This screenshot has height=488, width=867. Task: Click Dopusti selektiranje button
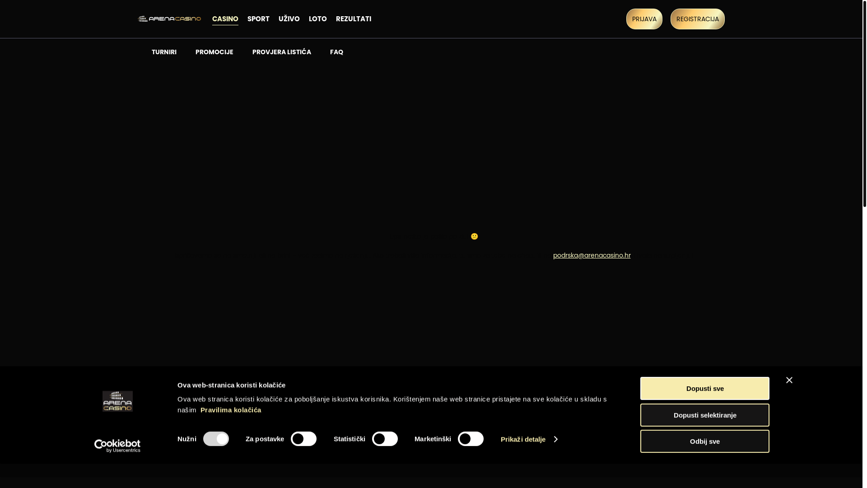click(705, 415)
